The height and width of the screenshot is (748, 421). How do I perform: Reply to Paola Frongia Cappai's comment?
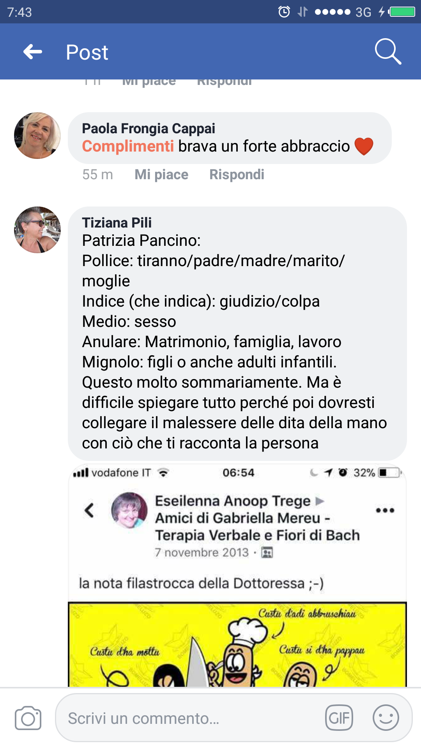point(237,175)
